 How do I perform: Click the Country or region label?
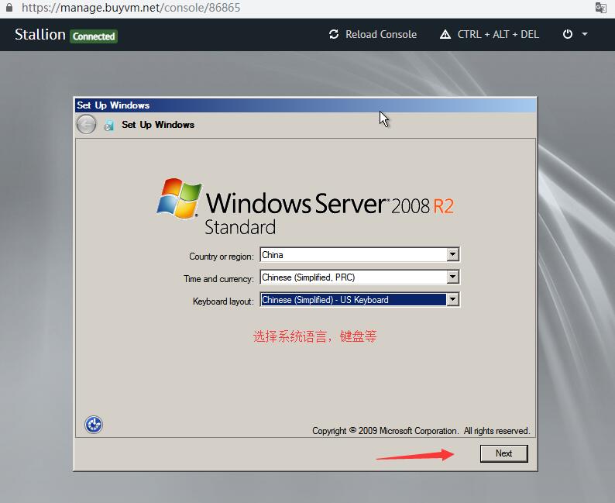[x=222, y=257]
